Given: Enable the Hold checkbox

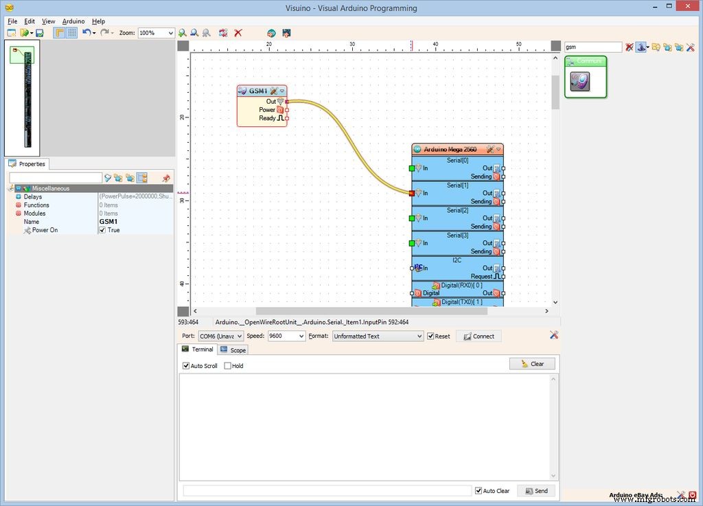Looking at the screenshot, I should (228, 366).
